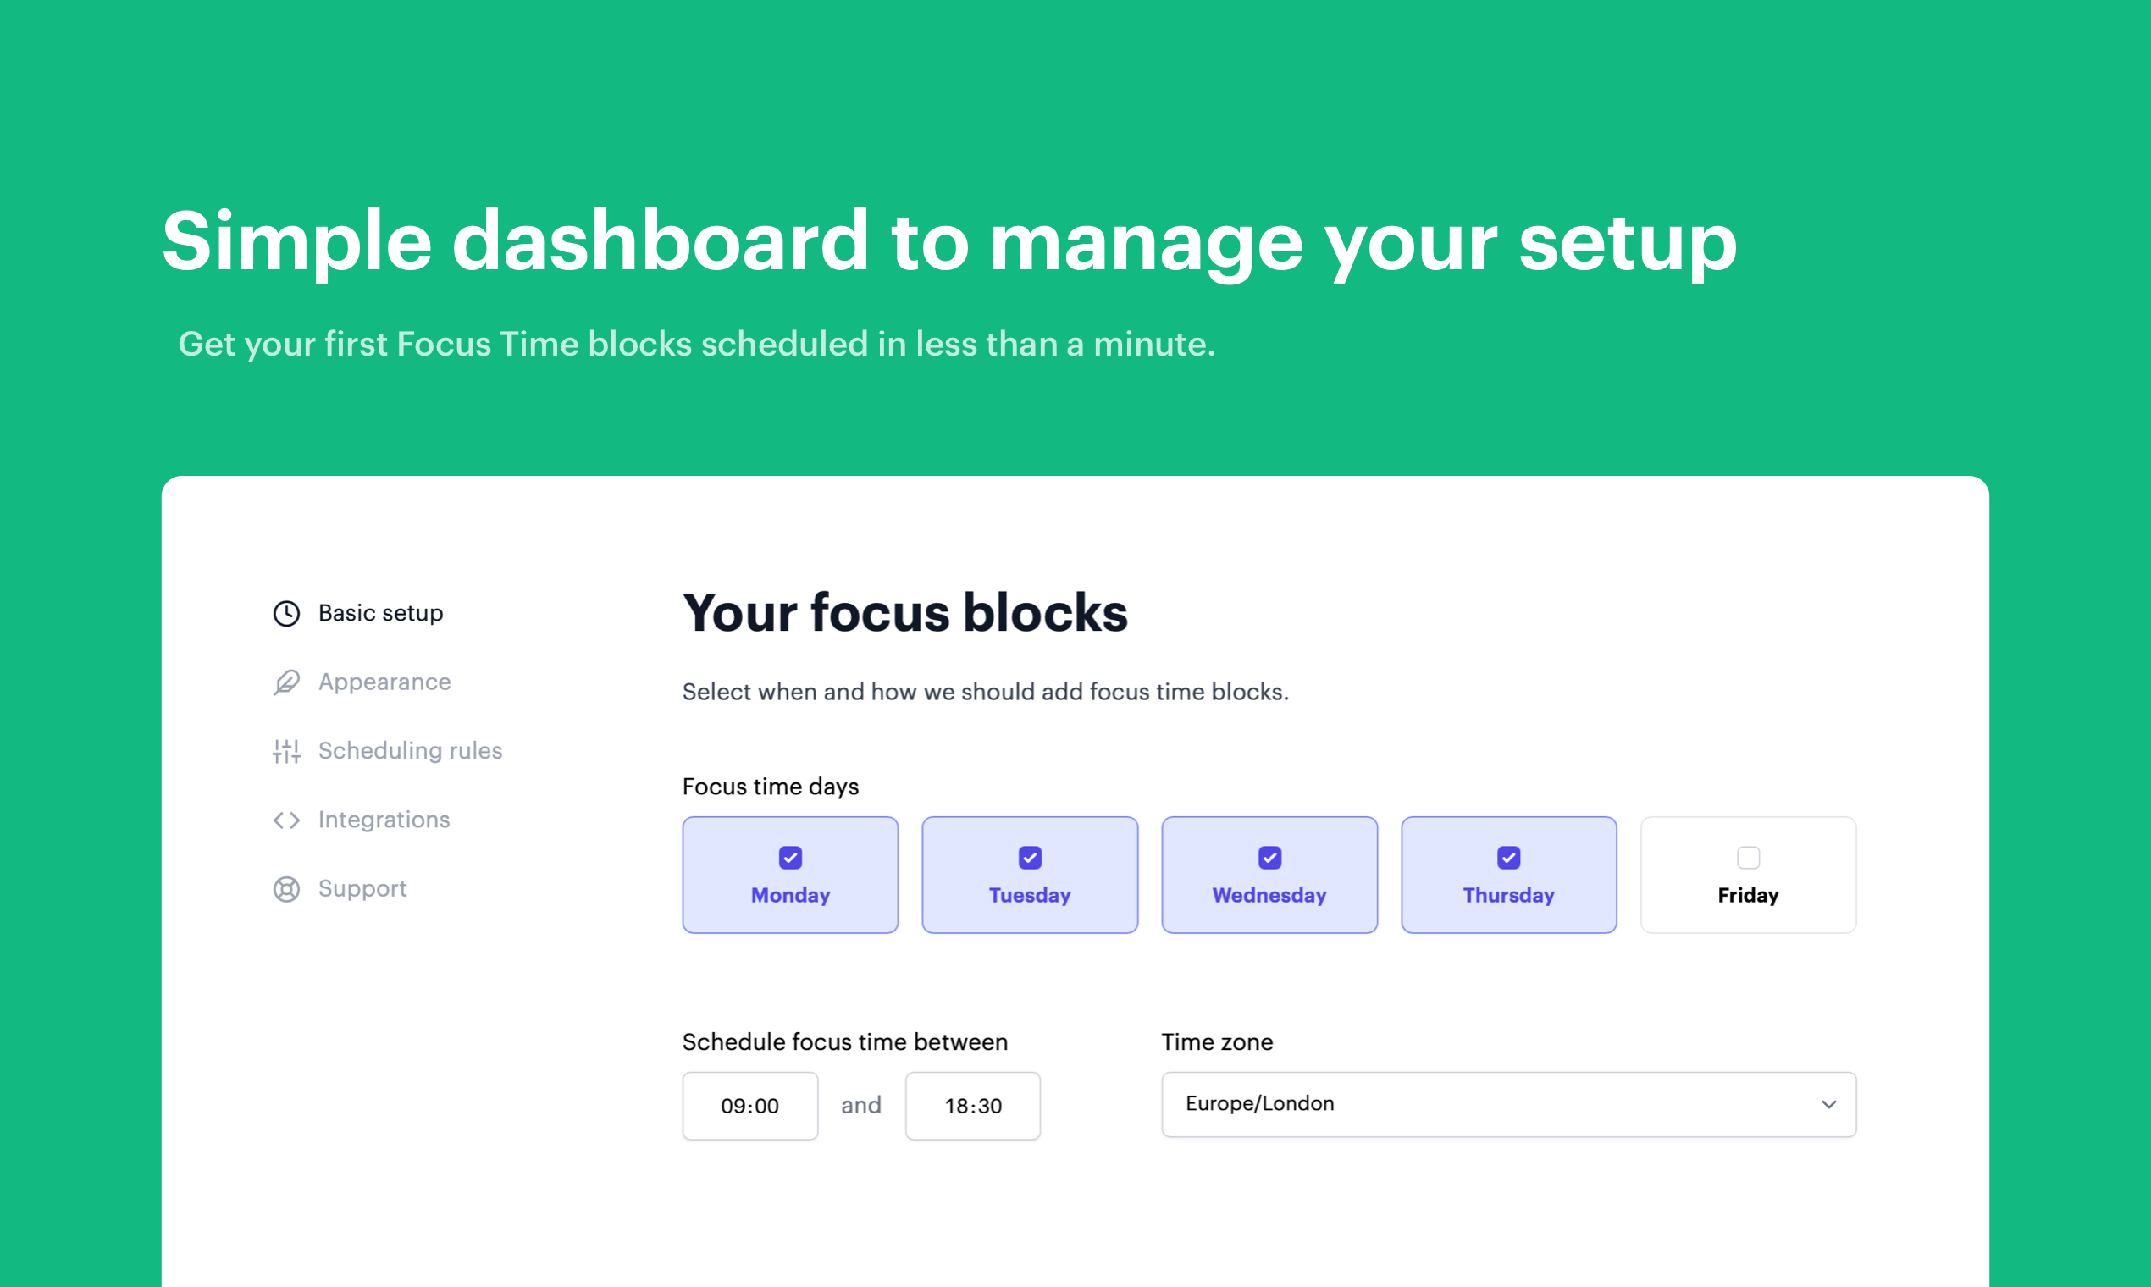This screenshot has width=2151, height=1287.
Task: Toggle the Wednesday checkbox off
Action: point(1269,858)
